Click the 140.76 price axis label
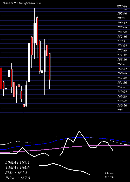 [122, 106]
